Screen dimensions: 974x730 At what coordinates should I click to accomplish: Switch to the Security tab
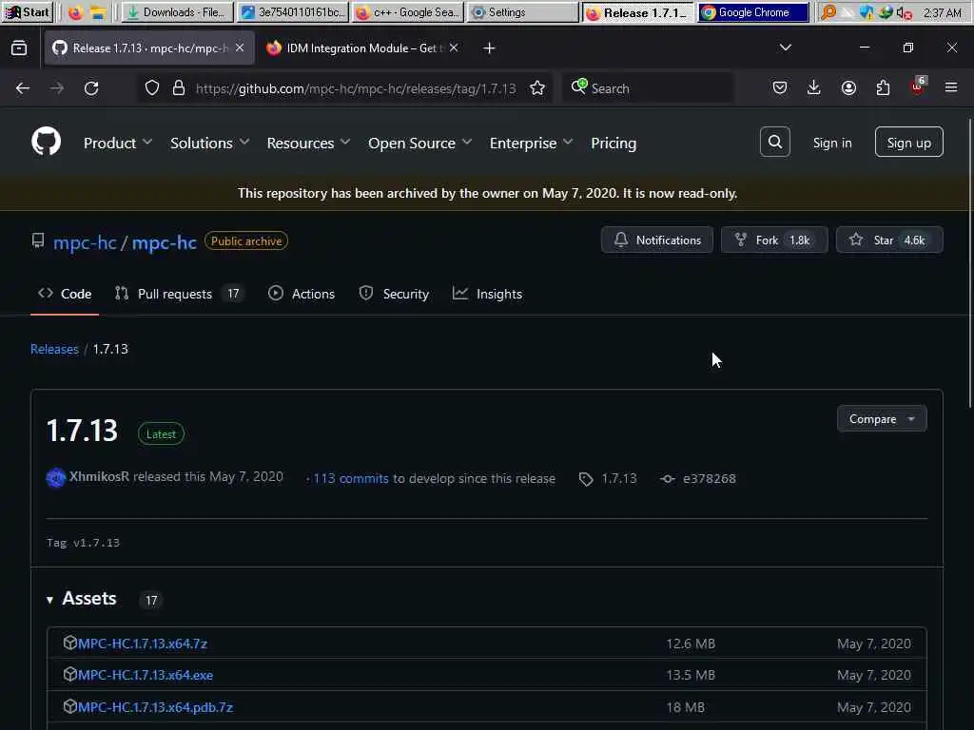coord(394,294)
